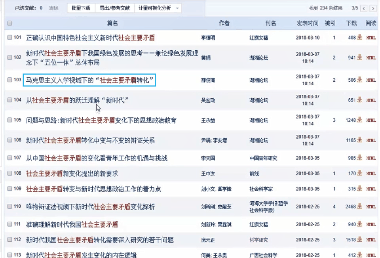Viewport: 380px width, 258px height.
Task: Click citation count 4 for article 110
Action: pyautogui.click(x=334, y=207)
